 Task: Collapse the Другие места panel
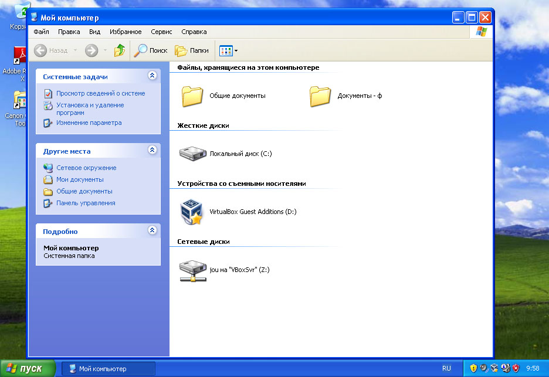[x=152, y=151]
